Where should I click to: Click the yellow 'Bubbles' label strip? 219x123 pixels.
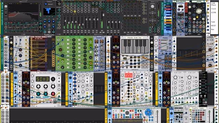pos(67,89)
